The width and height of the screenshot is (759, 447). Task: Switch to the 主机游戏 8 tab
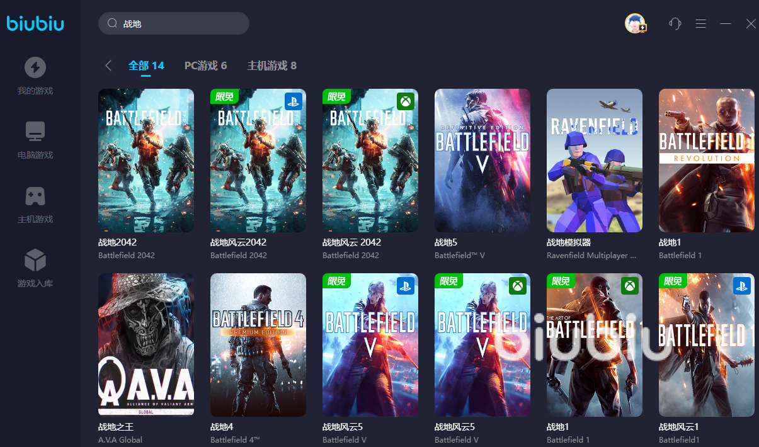coord(271,65)
